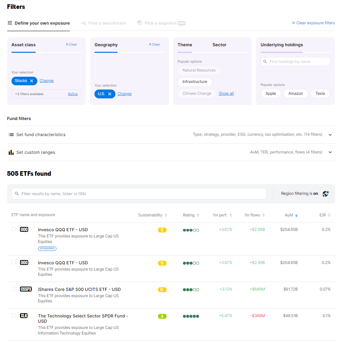The height and width of the screenshot is (343, 341).
Task: Expand the Set fund characteristics section
Action: pos(330,135)
